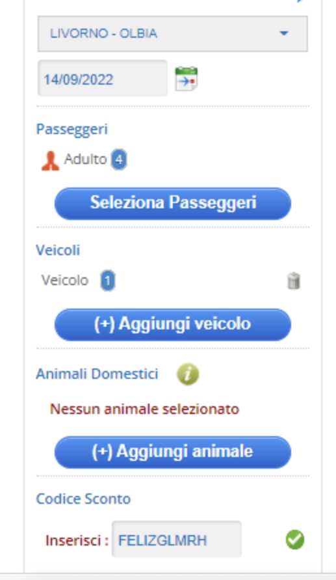Click the Veicoli section heading
The image size is (336, 580).
(x=58, y=250)
